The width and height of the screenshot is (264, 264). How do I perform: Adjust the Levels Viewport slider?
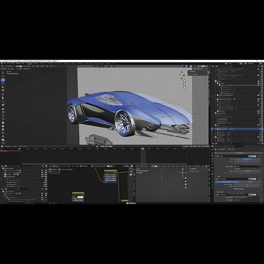click(x=247, y=184)
